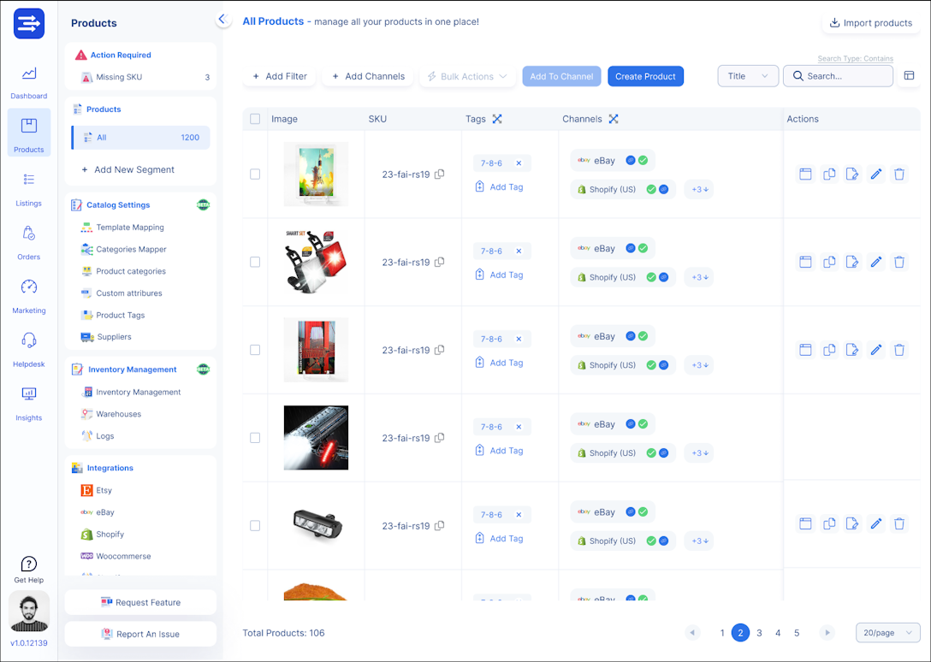Go to page 3 in pagination

click(759, 633)
